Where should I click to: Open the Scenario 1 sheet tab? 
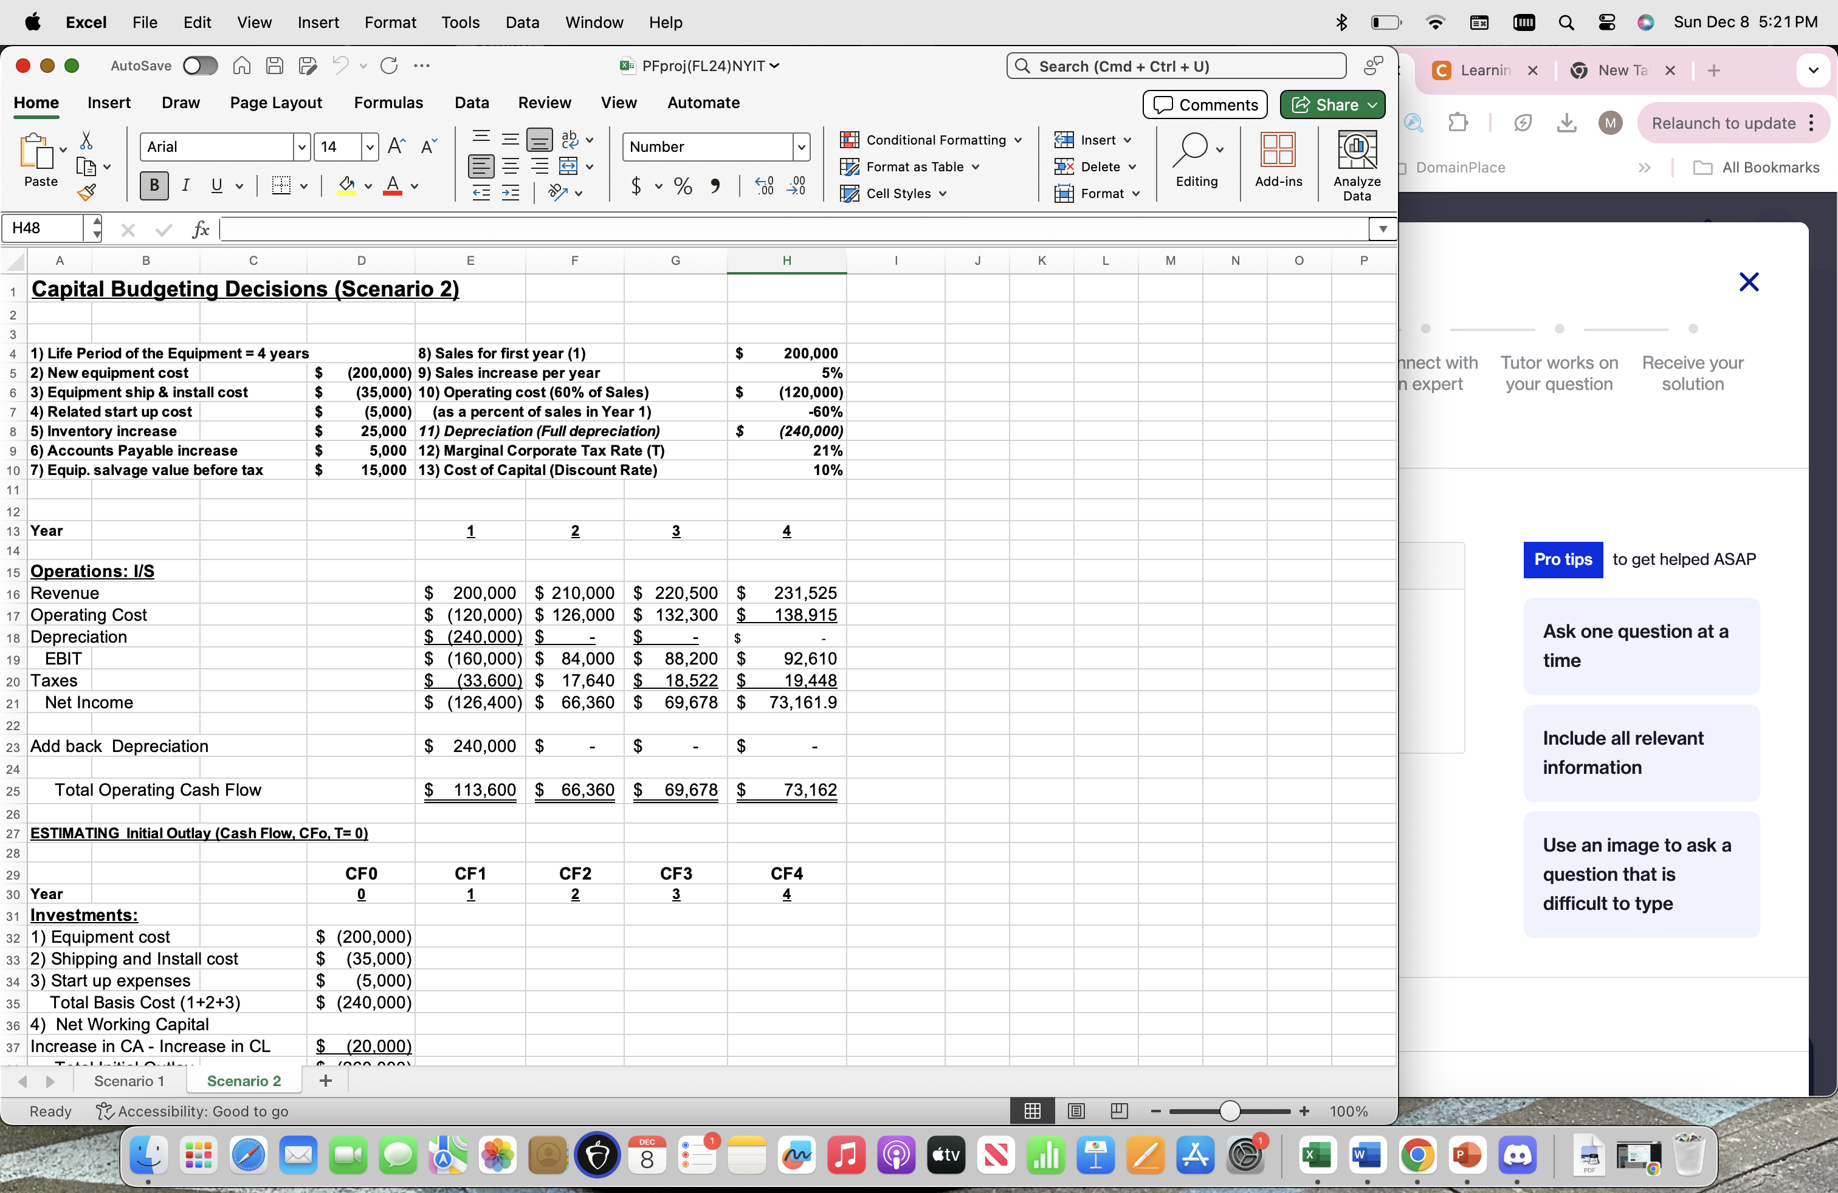(x=129, y=1081)
